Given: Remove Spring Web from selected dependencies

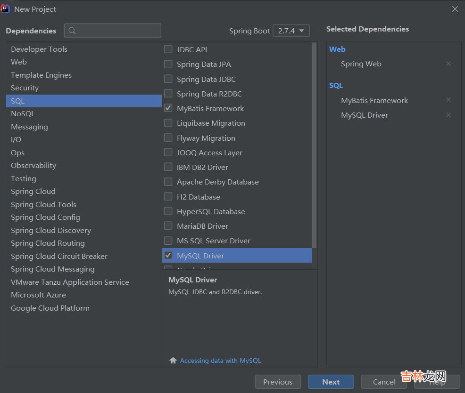Looking at the screenshot, I should coord(448,64).
